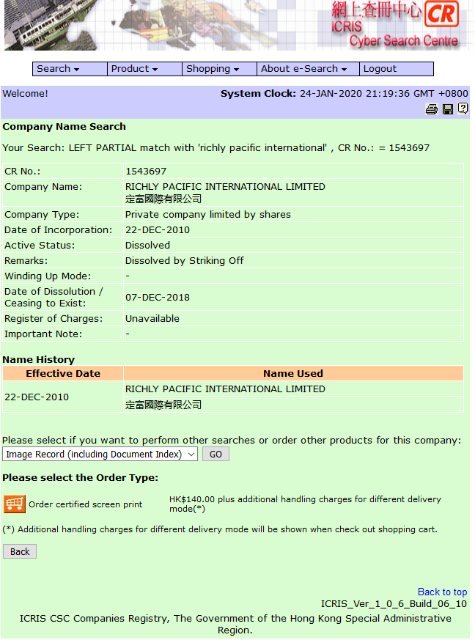Click the Back button
This screenshot has height=640, width=475.
20,551
